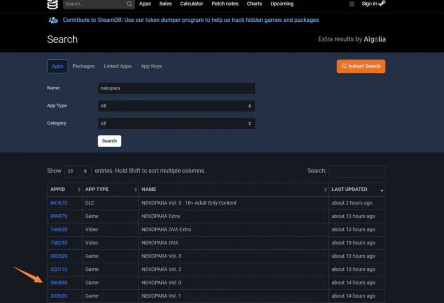The width and height of the screenshot is (444, 303).
Task: Click the table filter Search field
Action: [x=357, y=171]
